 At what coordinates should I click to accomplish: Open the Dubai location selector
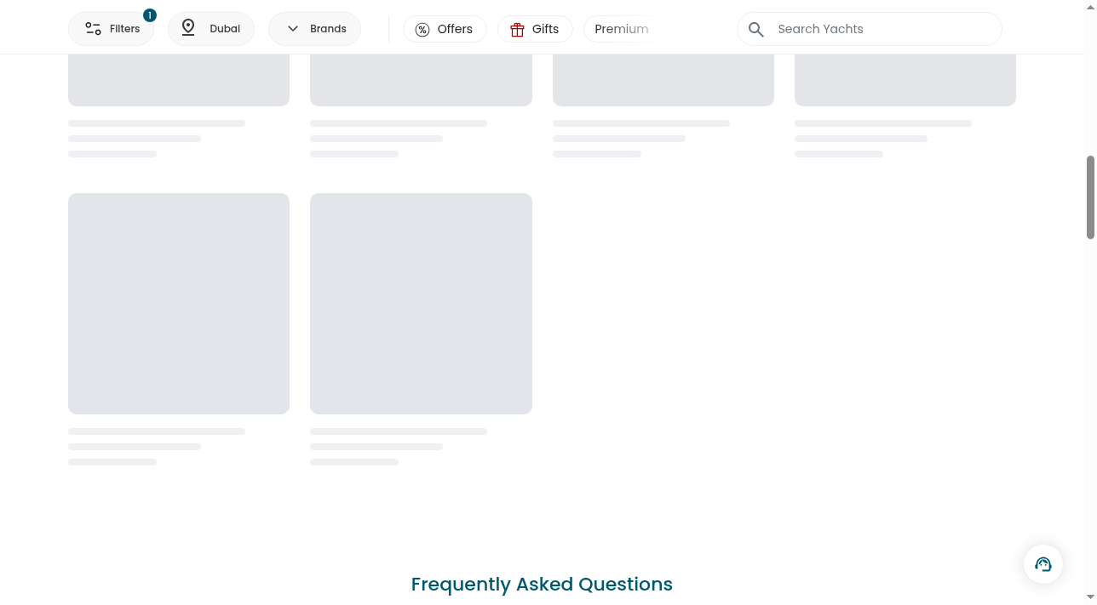pos(211,29)
